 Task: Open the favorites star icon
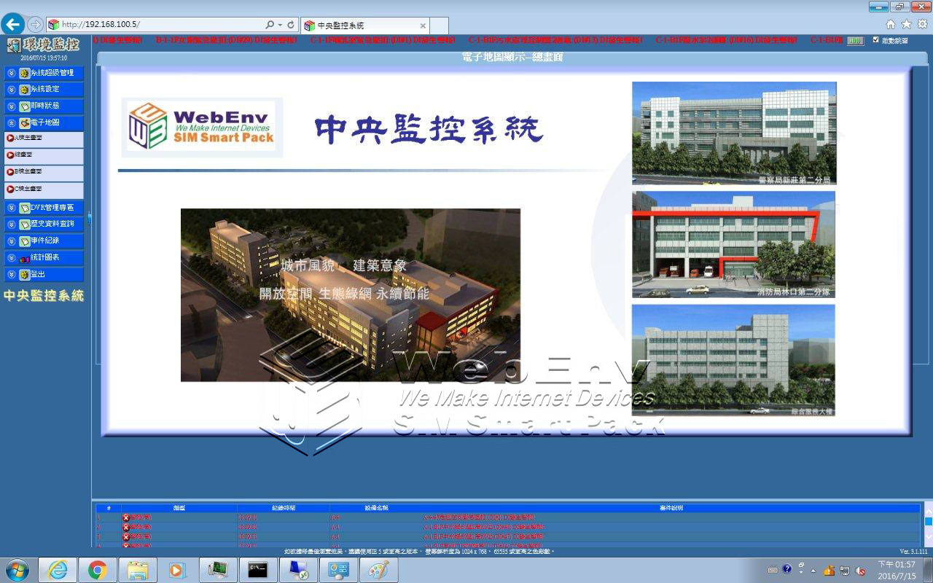coord(907,24)
